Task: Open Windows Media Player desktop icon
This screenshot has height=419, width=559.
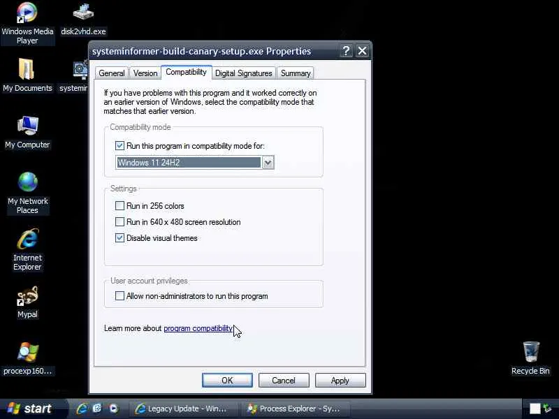Action: (x=27, y=23)
